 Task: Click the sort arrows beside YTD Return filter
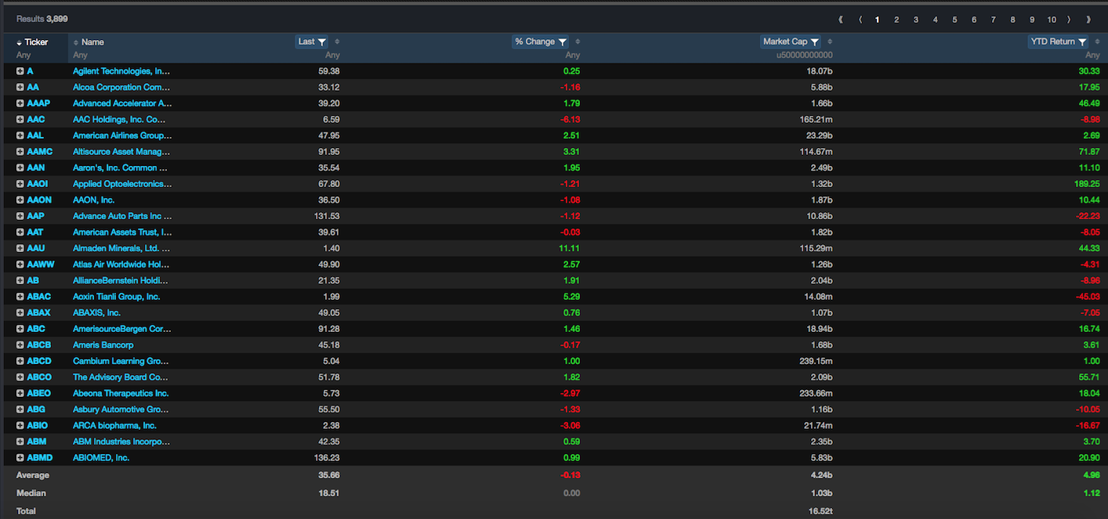click(x=1097, y=42)
